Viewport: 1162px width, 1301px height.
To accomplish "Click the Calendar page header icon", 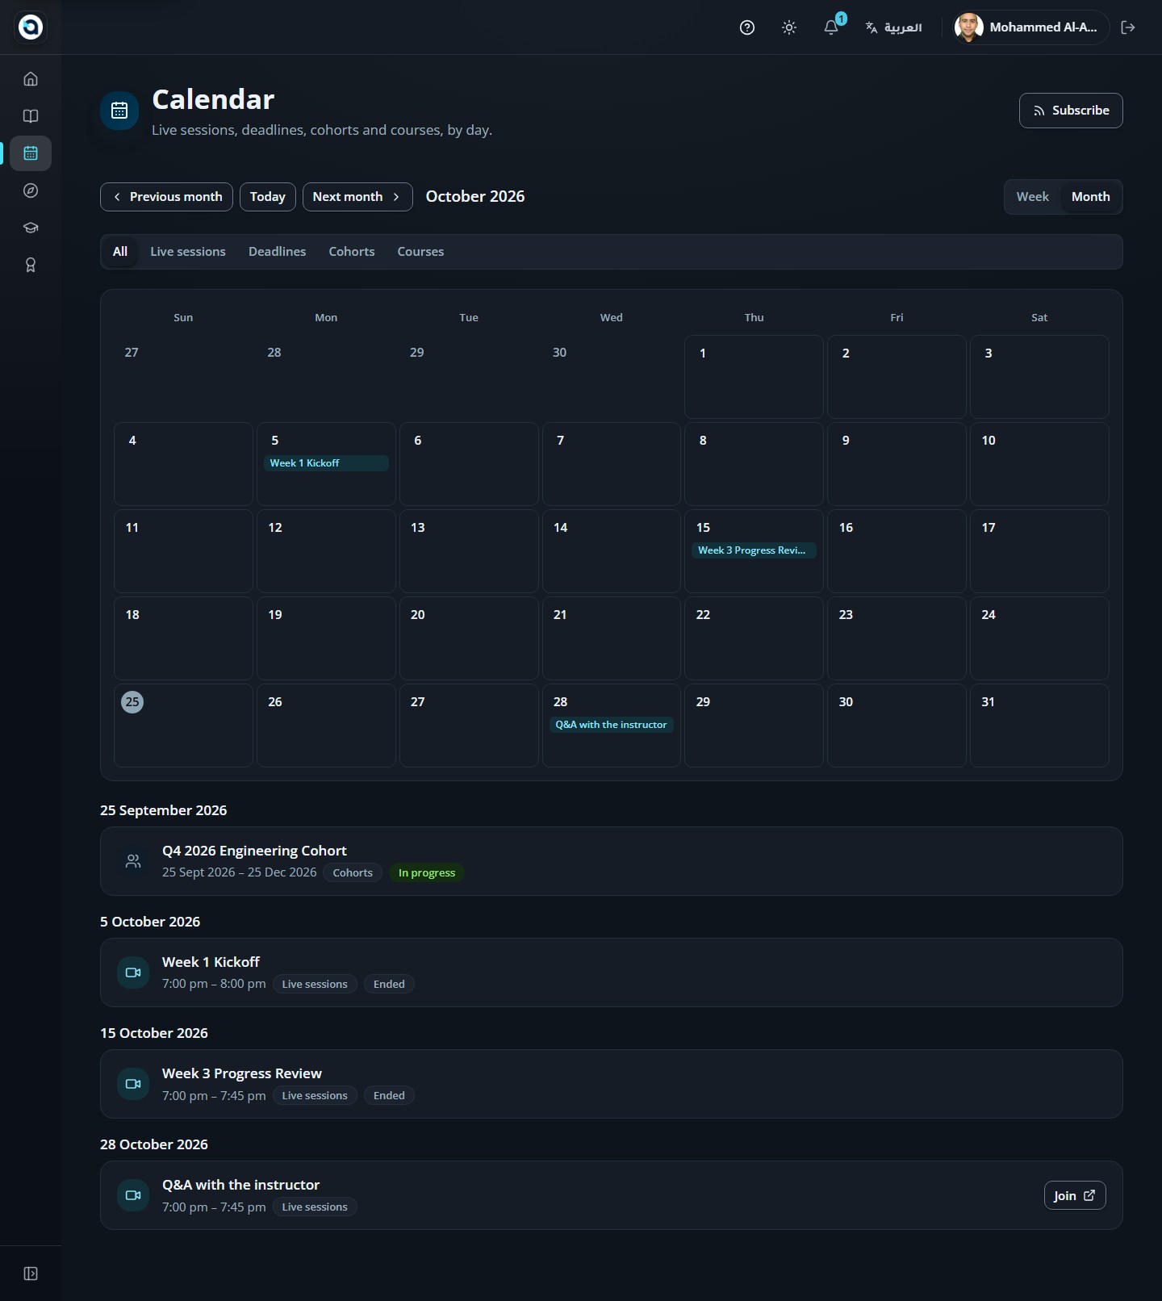I will [x=119, y=111].
